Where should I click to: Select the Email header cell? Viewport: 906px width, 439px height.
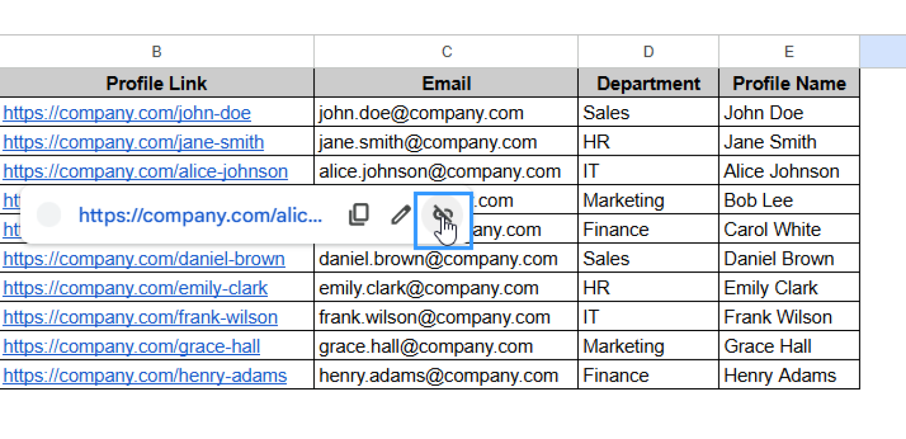pos(447,83)
